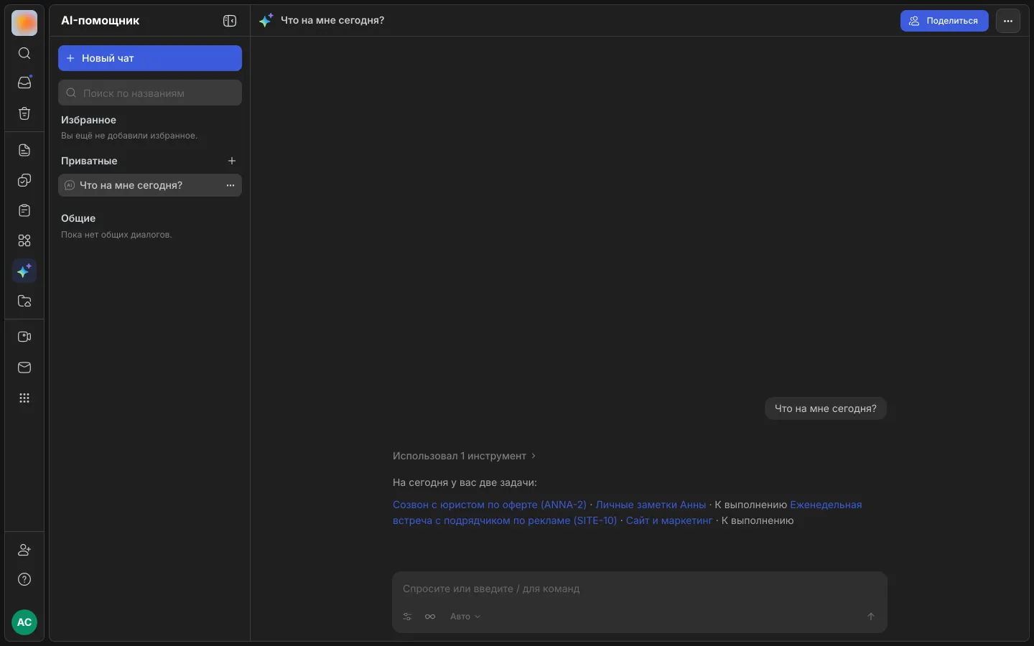Image resolution: width=1034 pixels, height=646 pixels.
Task: Open the inbox icon with notification dot
Action: 24,83
